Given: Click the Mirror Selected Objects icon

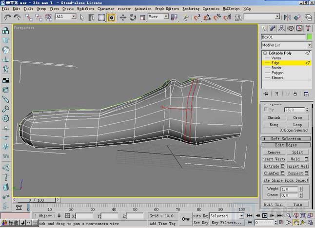Looking at the screenshot, I should (x=287, y=18).
